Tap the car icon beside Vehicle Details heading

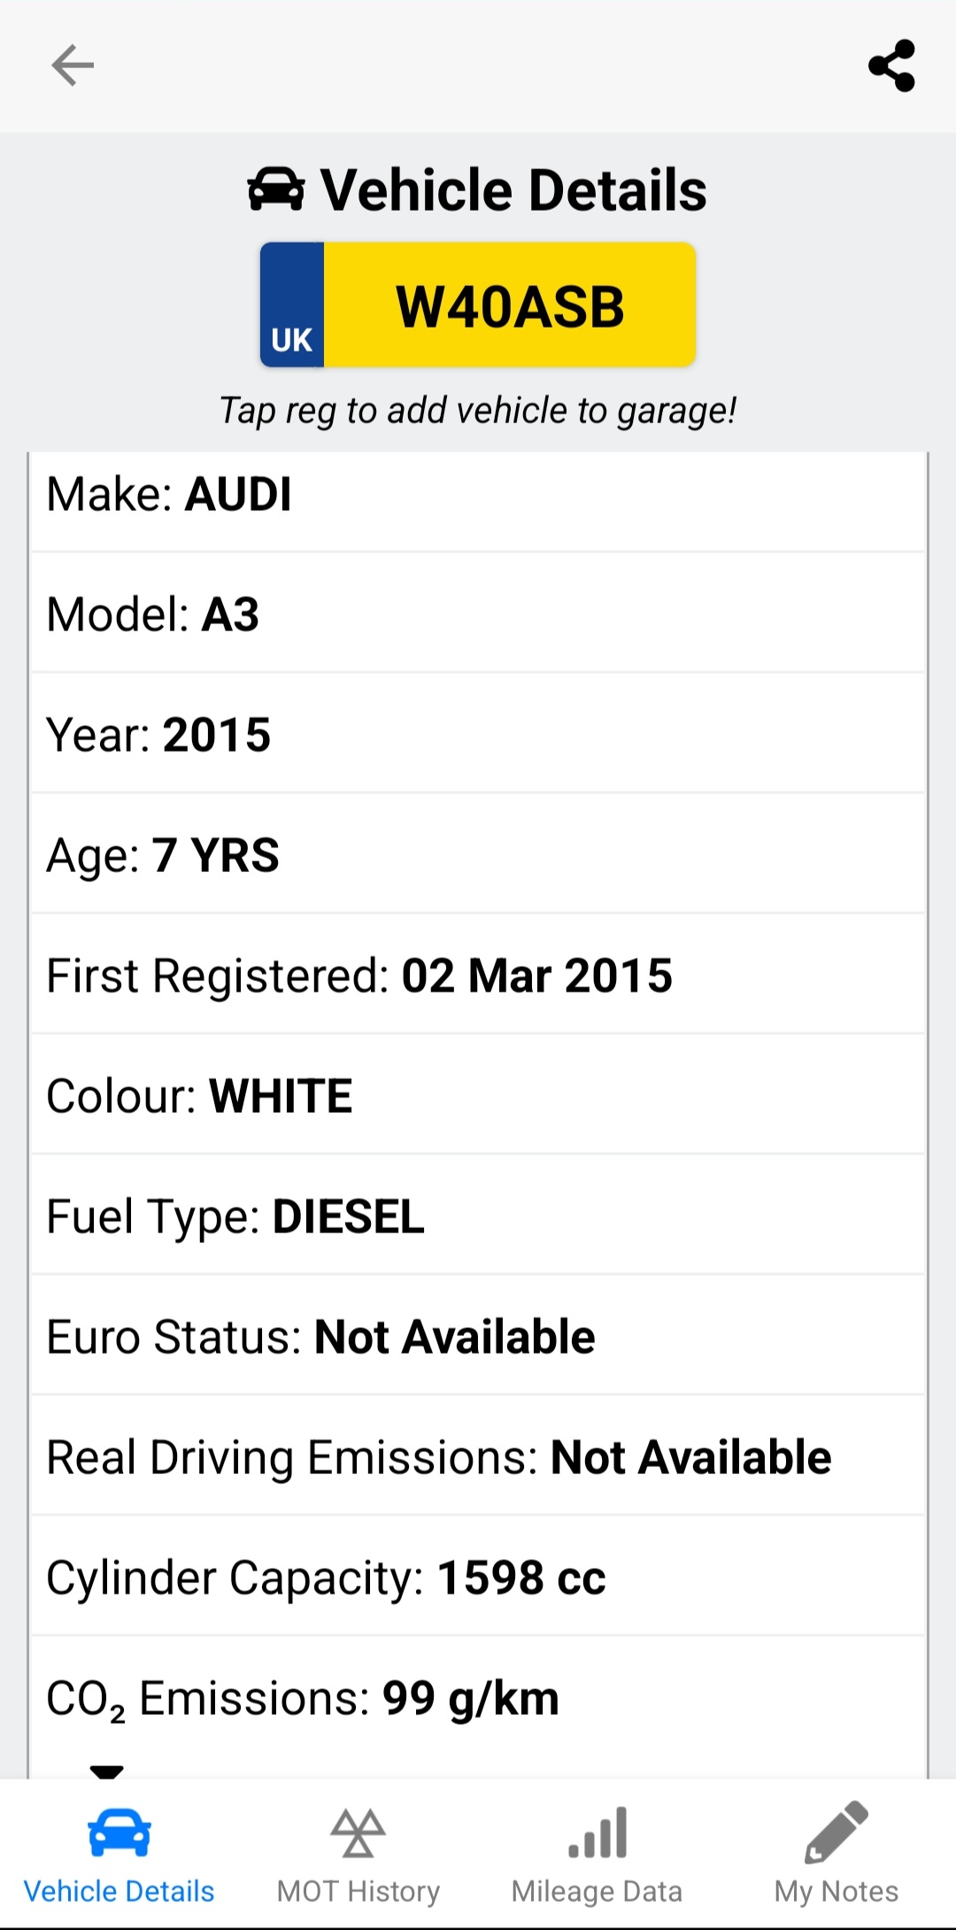[x=276, y=189]
